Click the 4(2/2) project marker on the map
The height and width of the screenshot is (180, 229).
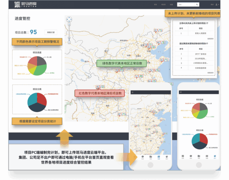tap(100, 87)
